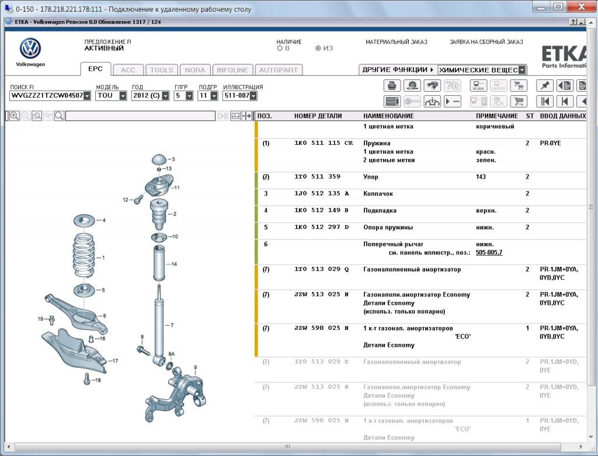Click the printer icon in toolbar
Viewport: 598px width, 456px height.
tap(392, 85)
